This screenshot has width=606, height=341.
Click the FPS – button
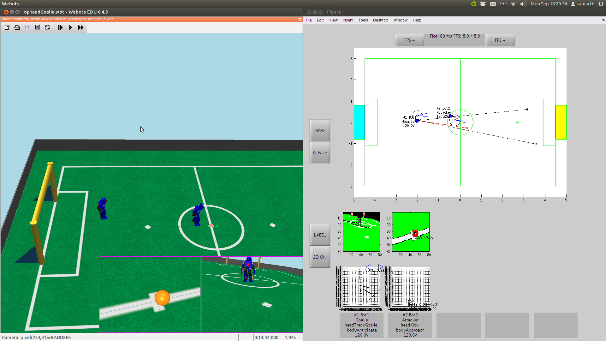tap(409, 40)
